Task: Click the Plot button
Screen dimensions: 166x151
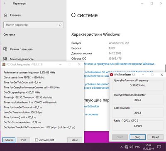Action: [24, 140]
